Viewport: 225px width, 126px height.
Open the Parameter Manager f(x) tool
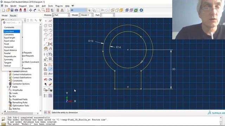(x=50, y=74)
